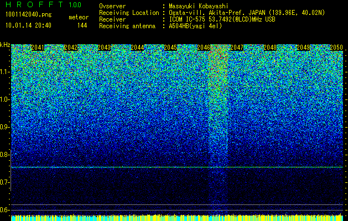Click the meteor count 144
Screen dimensions: 348x221
coord(82,25)
